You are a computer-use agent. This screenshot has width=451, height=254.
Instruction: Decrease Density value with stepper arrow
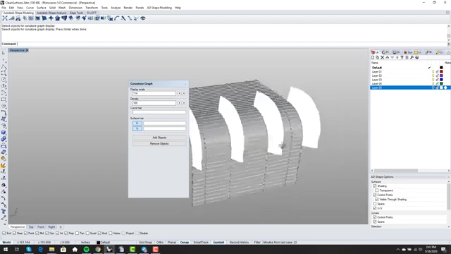179,103
